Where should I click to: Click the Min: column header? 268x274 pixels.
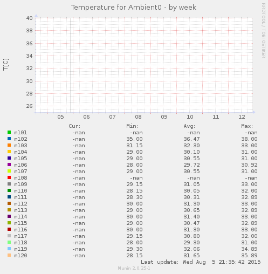click(x=132, y=126)
